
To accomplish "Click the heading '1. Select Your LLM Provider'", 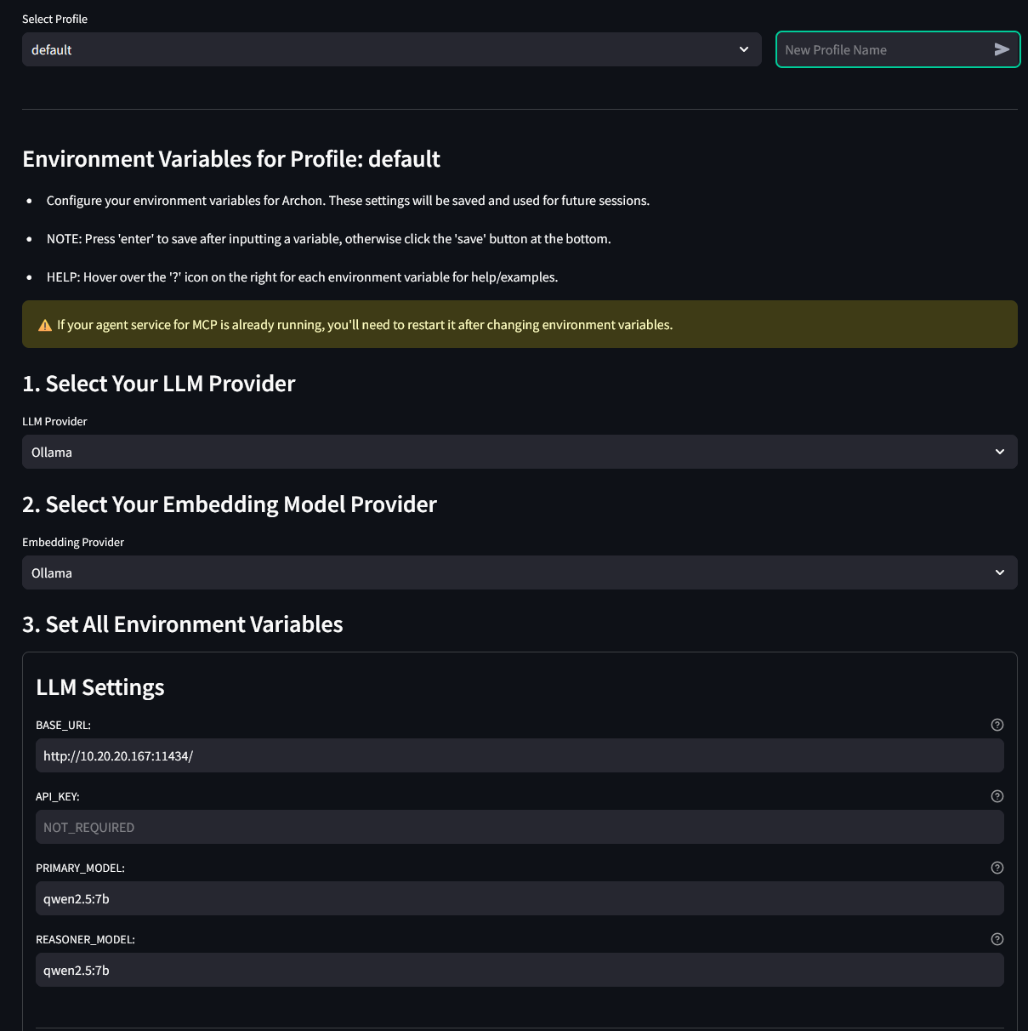I will pos(159,384).
